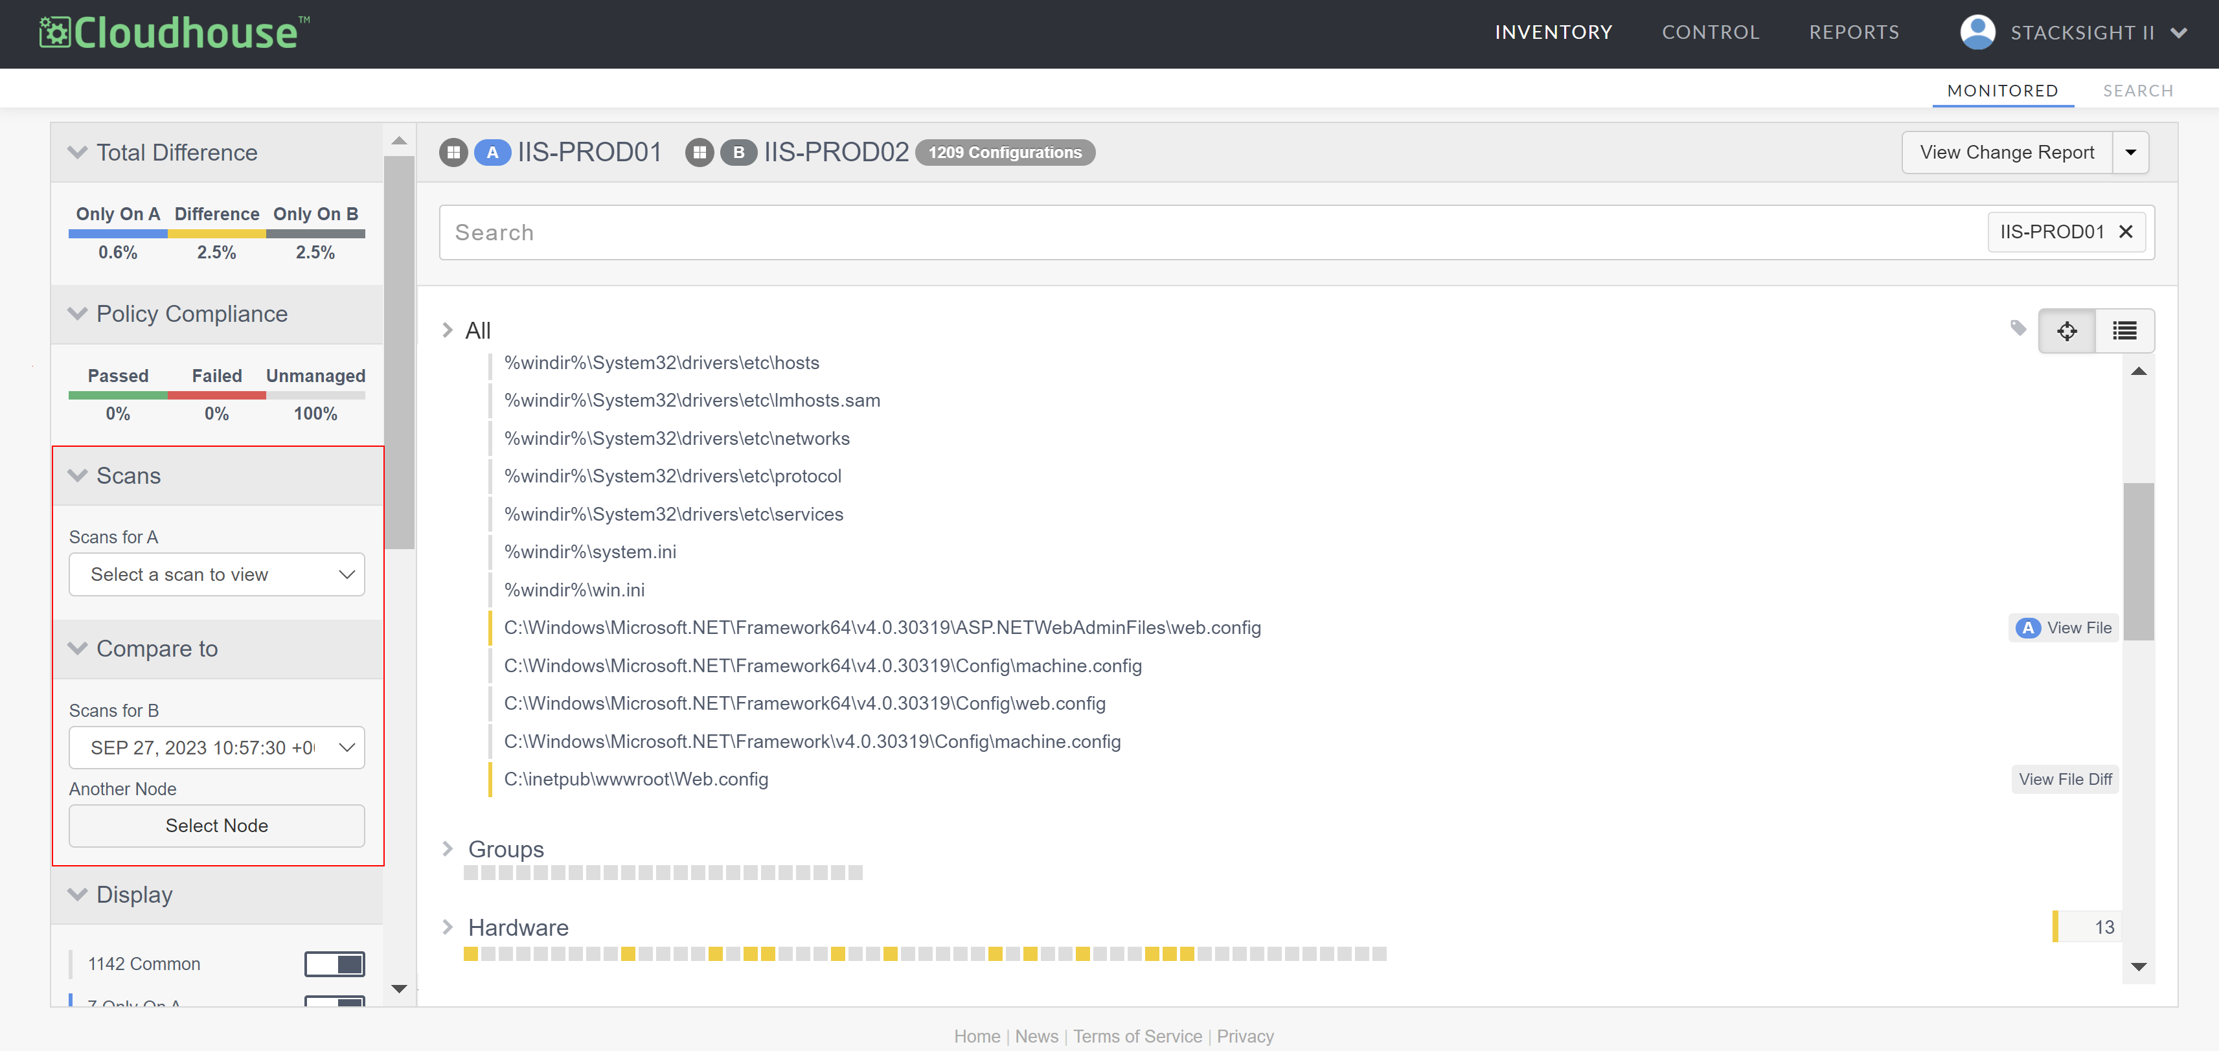This screenshot has height=1051, width=2219.
Task: Switch to the list view
Action: pos(2124,331)
